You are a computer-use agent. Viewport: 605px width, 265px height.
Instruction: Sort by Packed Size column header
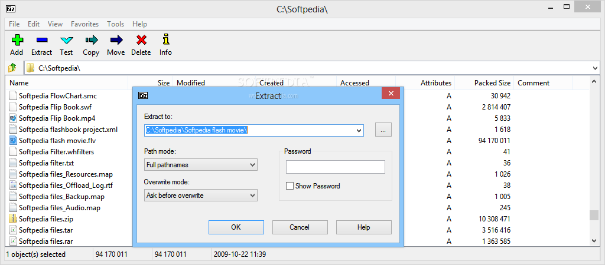pos(484,82)
